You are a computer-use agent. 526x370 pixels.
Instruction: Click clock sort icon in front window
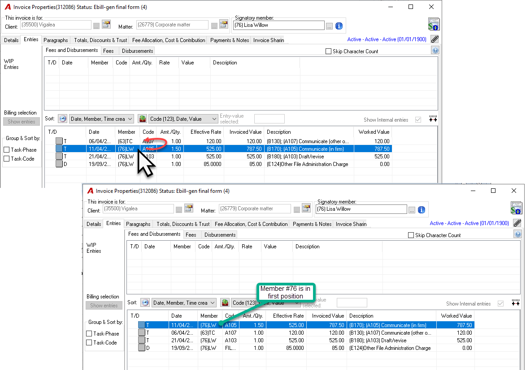(x=145, y=303)
